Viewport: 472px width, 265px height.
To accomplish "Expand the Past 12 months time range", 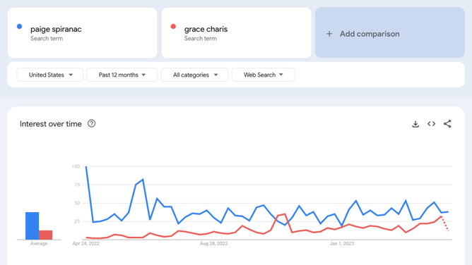I will (122, 75).
